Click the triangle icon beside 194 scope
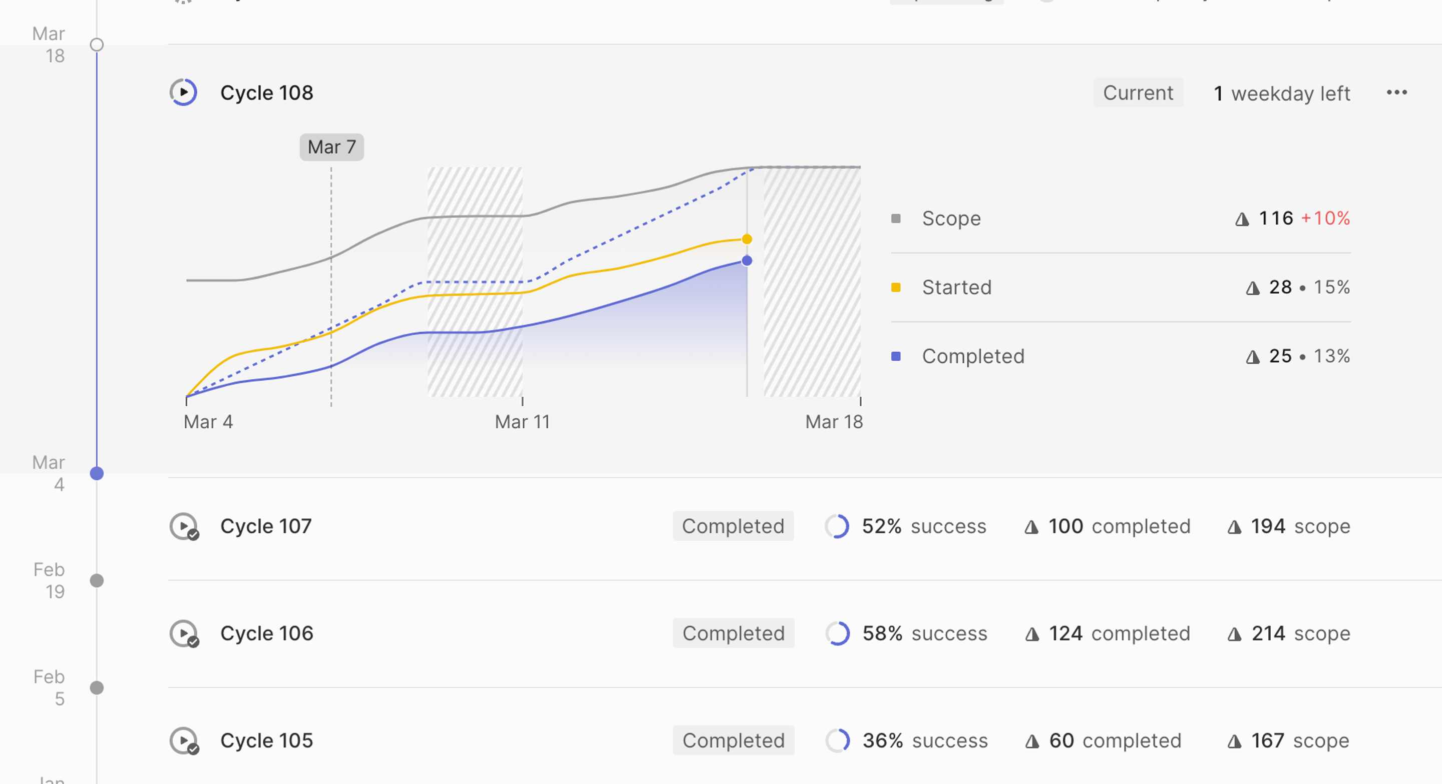 coord(1234,527)
